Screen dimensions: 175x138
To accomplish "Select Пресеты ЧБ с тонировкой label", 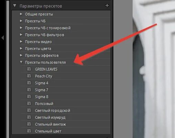I will coord(48,28).
